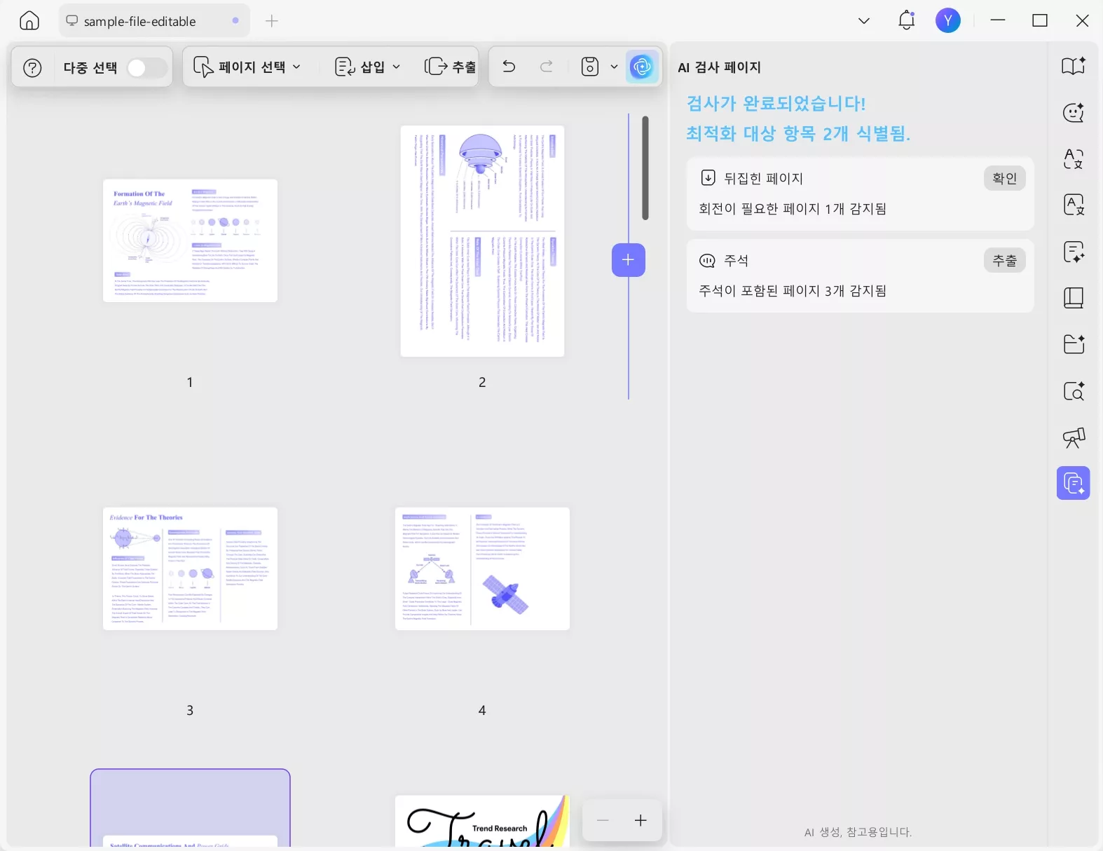
Task: Click 확인 for 뒤집힌 페이지
Action: click(x=1004, y=179)
